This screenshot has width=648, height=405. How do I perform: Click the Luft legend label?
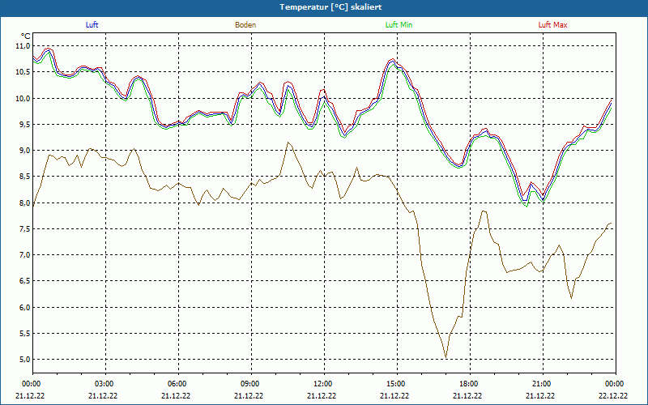tap(92, 25)
